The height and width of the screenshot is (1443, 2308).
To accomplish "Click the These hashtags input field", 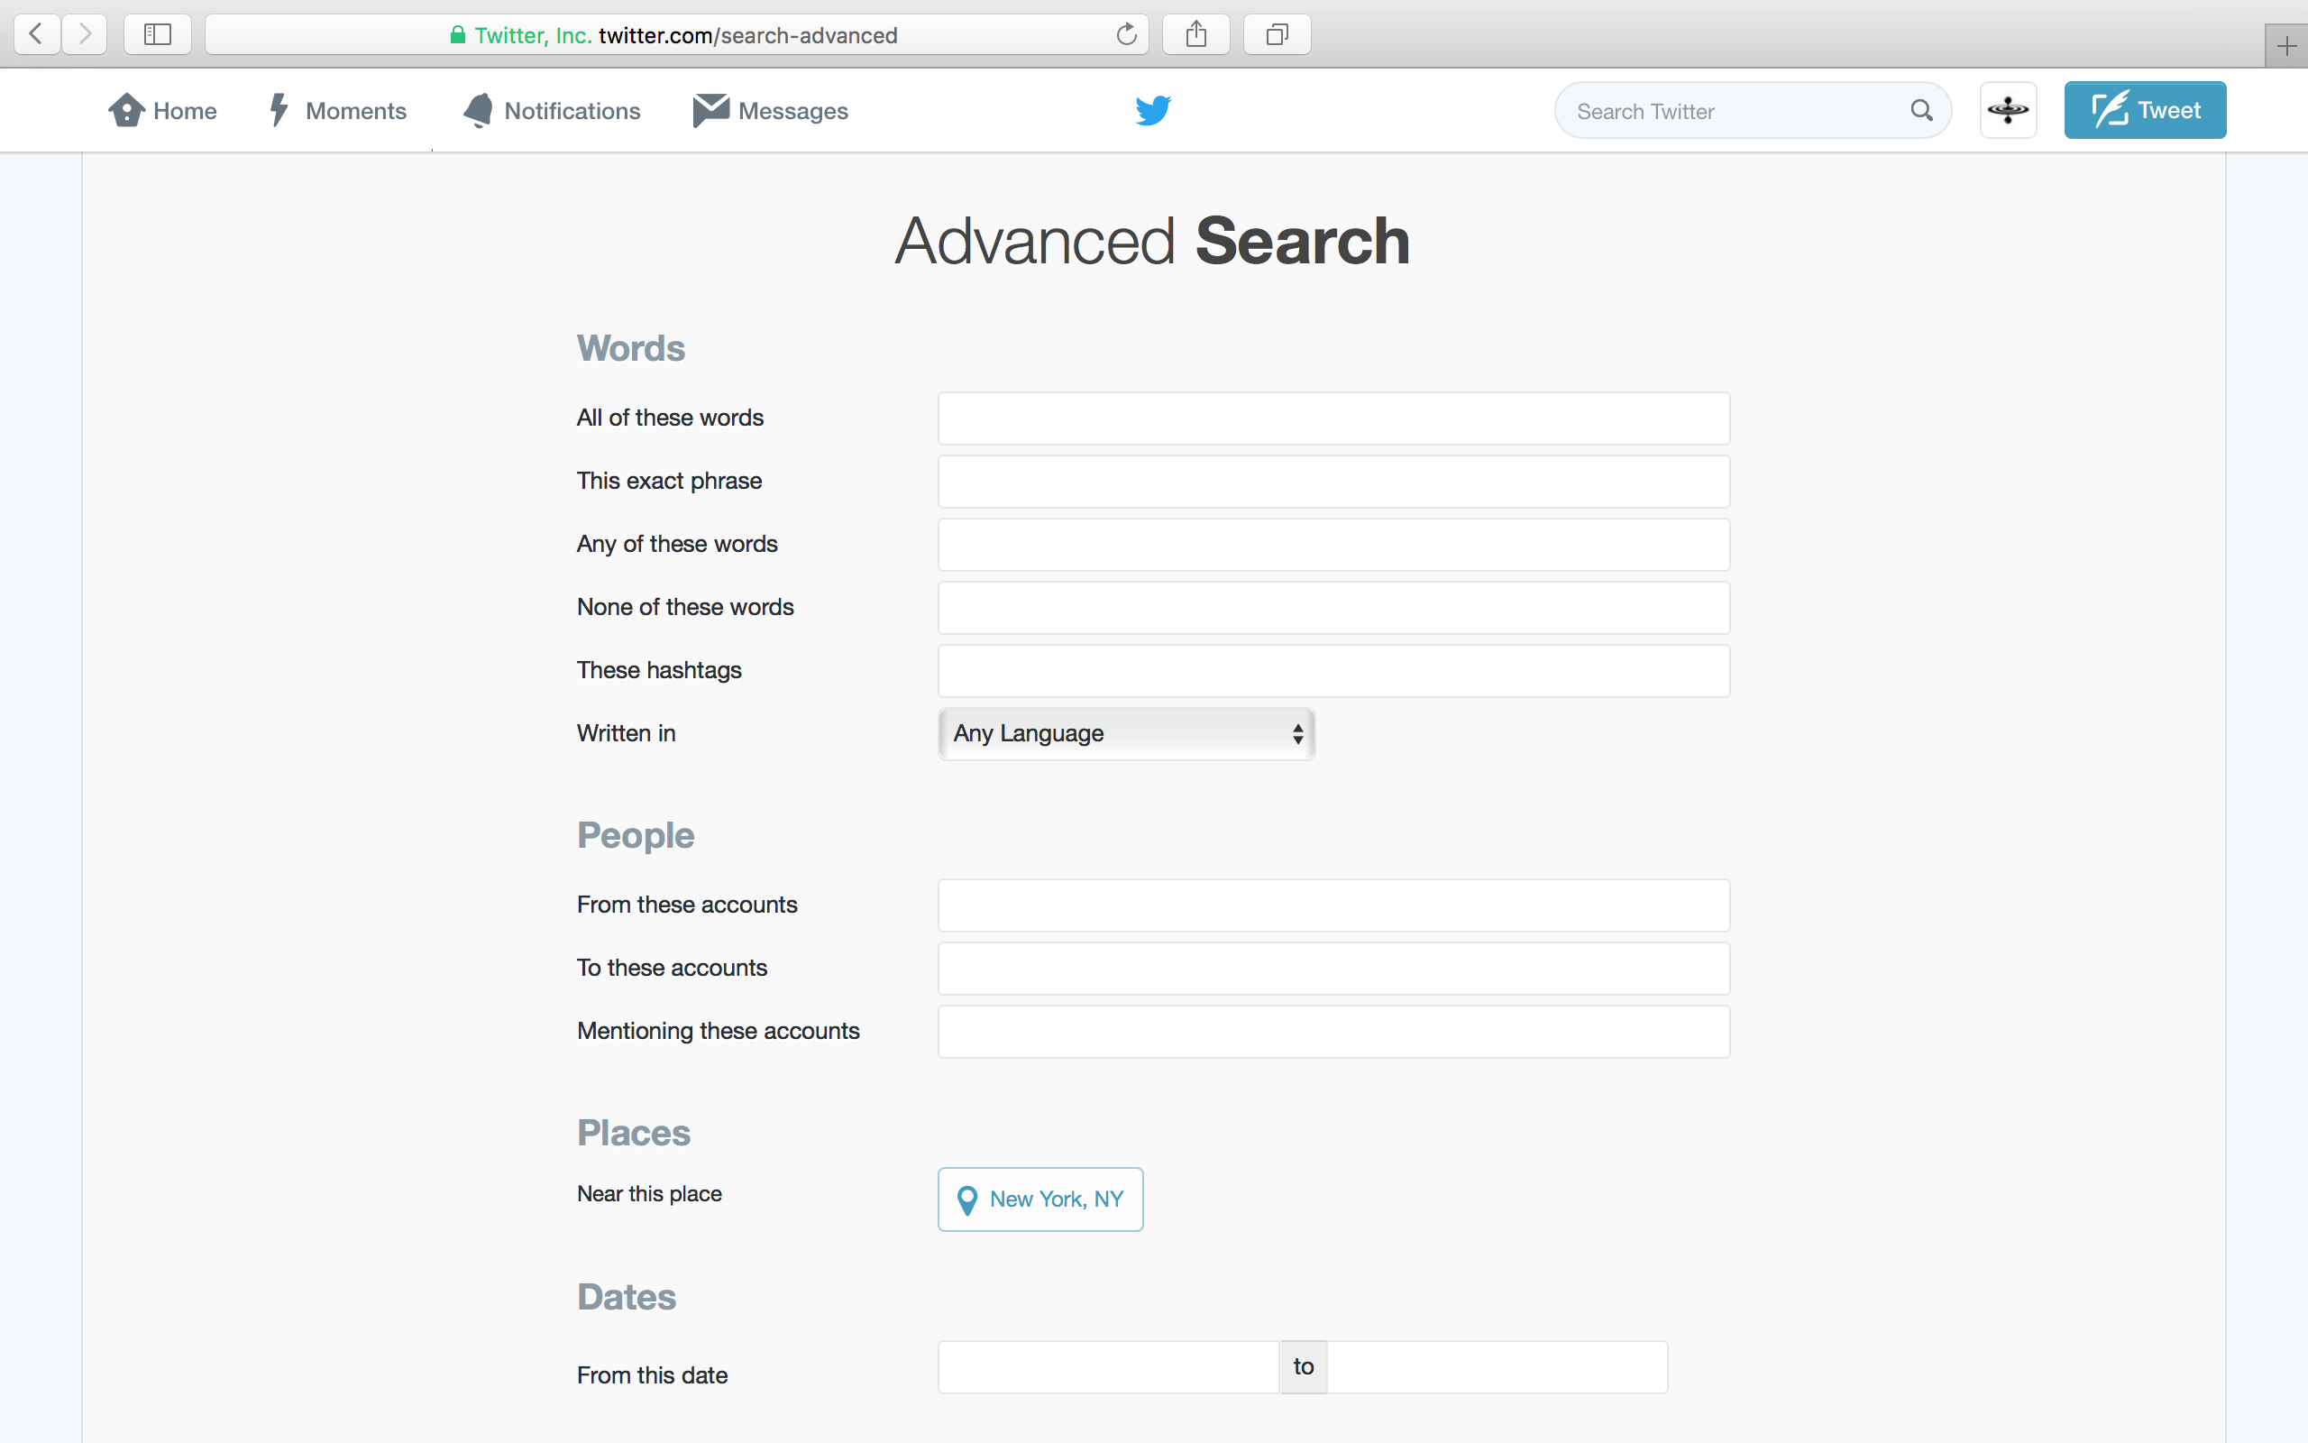I will tap(1333, 670).
